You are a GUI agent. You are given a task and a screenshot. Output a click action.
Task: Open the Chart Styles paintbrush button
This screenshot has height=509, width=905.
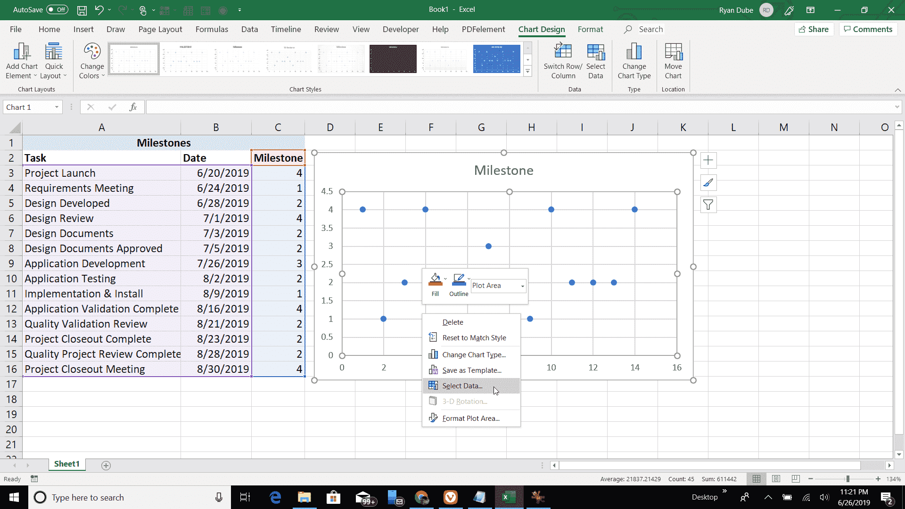pyautogui.click(x=708, y=183)
